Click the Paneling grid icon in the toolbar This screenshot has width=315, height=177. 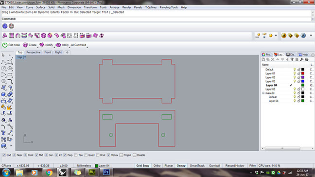tap(12, 36)
